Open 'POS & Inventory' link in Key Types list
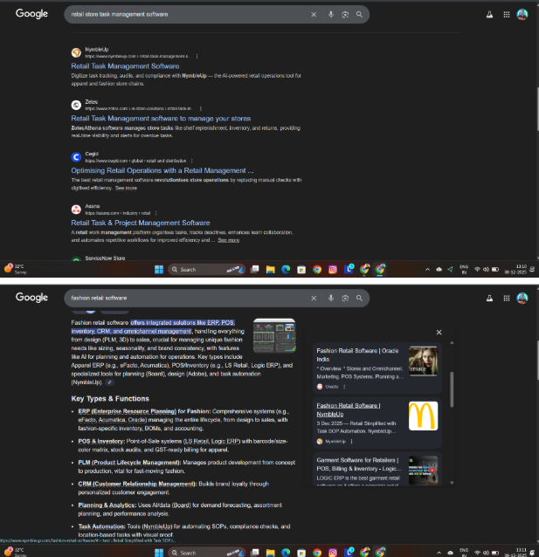The height and width of the screenshot is (557, 539). point(101,441)
